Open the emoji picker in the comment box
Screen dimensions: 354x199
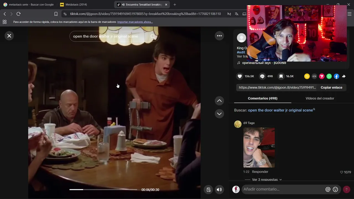point(335,189)
